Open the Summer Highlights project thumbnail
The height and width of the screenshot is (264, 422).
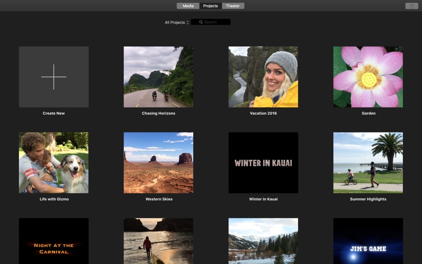click(368, 163)
